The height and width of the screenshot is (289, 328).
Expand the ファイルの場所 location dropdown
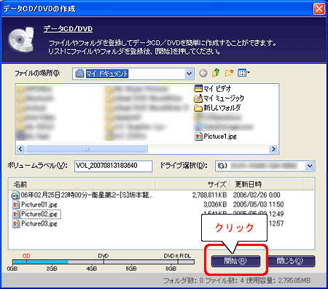(189, 74)
